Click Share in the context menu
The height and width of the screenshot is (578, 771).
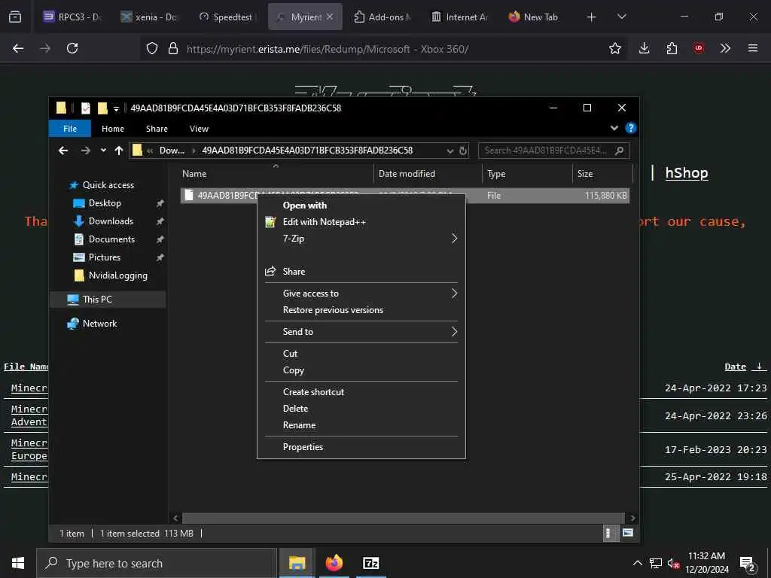361,271
